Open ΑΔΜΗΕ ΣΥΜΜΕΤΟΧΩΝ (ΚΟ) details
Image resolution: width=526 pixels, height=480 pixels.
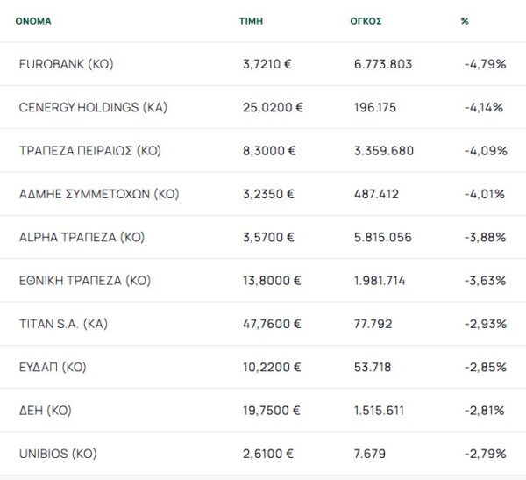(99, 194)
